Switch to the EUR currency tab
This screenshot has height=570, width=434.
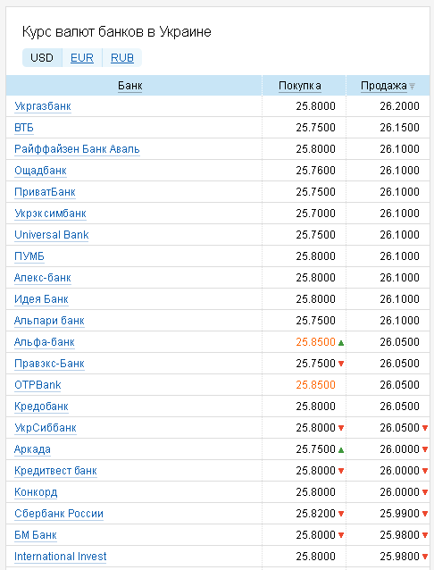(82, 58)
